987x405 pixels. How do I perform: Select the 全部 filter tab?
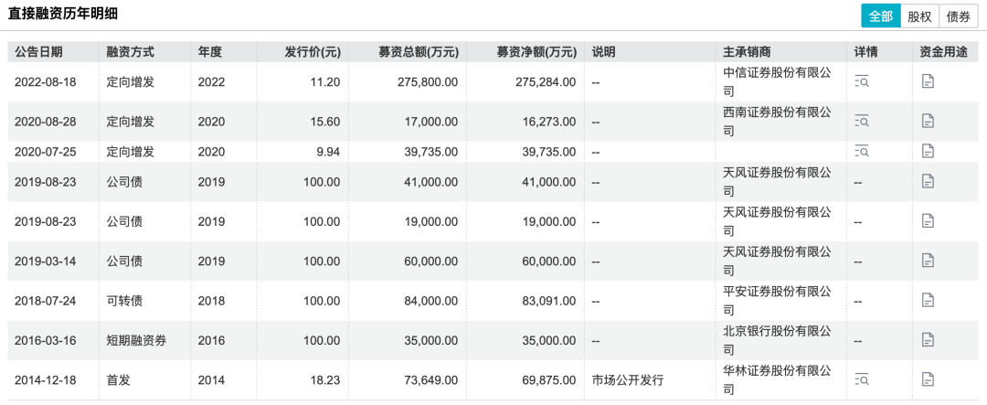pyautogui.click(x=881, y=16)
